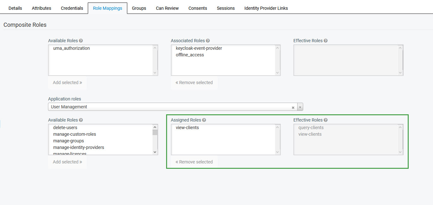Select the uma_authorization role
Viewport: 433px width, 205px height.
(x=71, y=48)
